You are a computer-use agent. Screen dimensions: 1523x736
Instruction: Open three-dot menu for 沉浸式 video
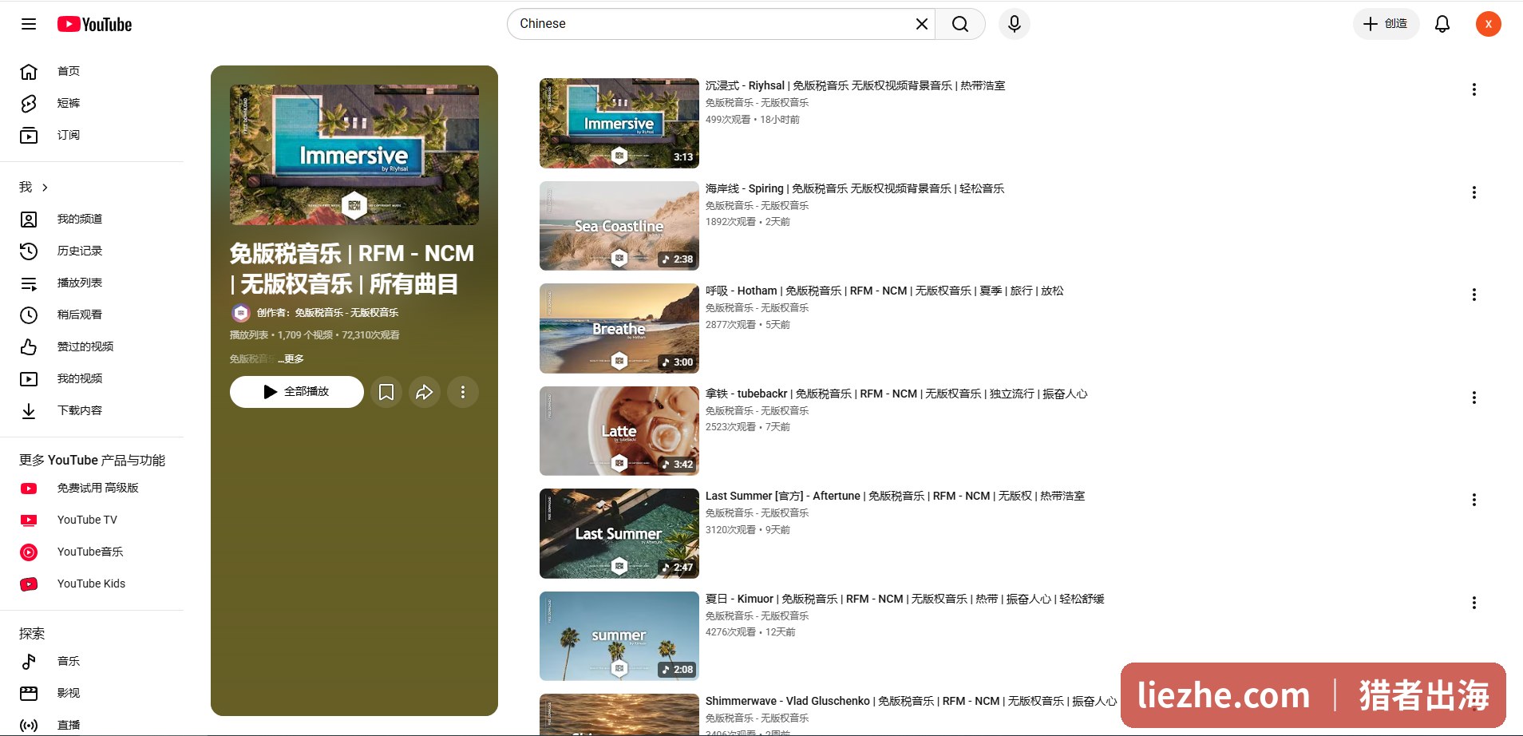click(x=1474, y=89)
